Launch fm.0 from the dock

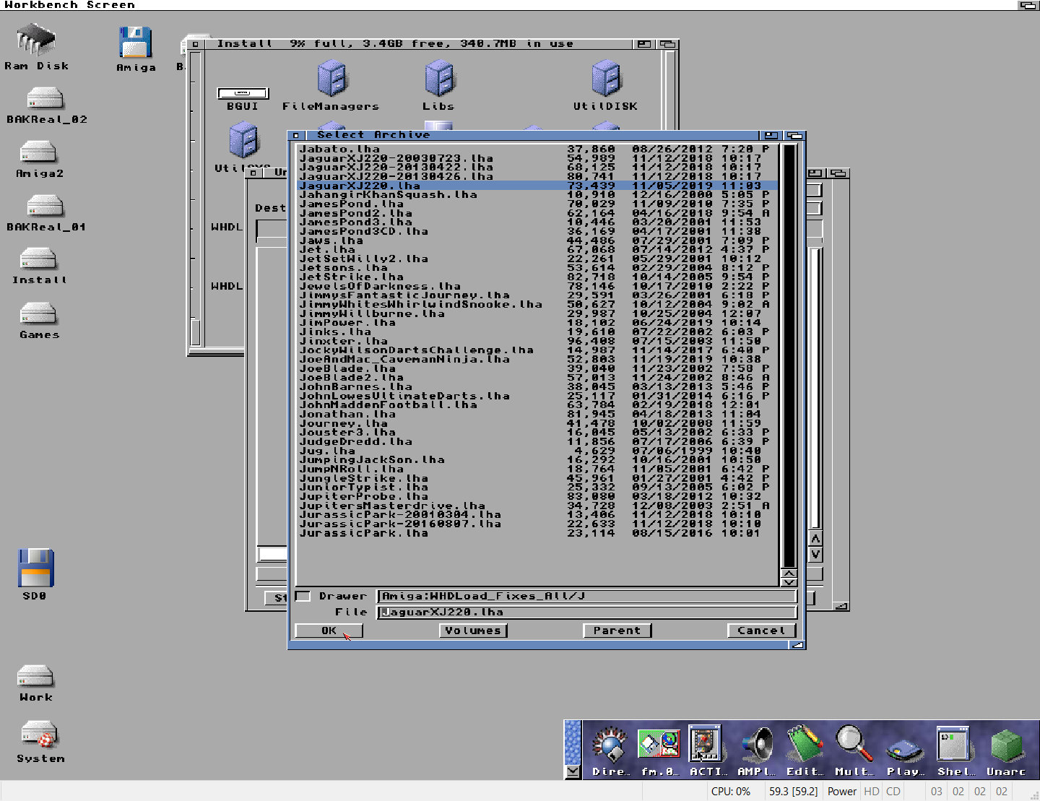coord(659,745)
